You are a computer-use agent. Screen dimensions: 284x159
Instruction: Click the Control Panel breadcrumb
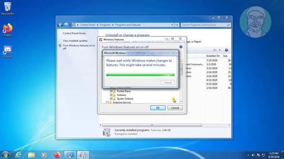pyautogui.click(x=87, y=25)
